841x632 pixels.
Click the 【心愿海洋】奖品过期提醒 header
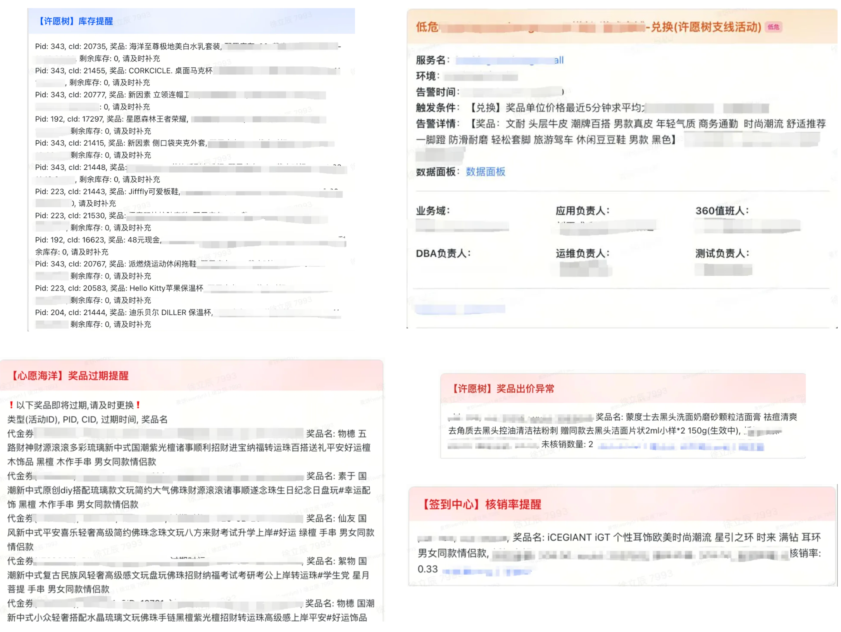pos(191,375)
